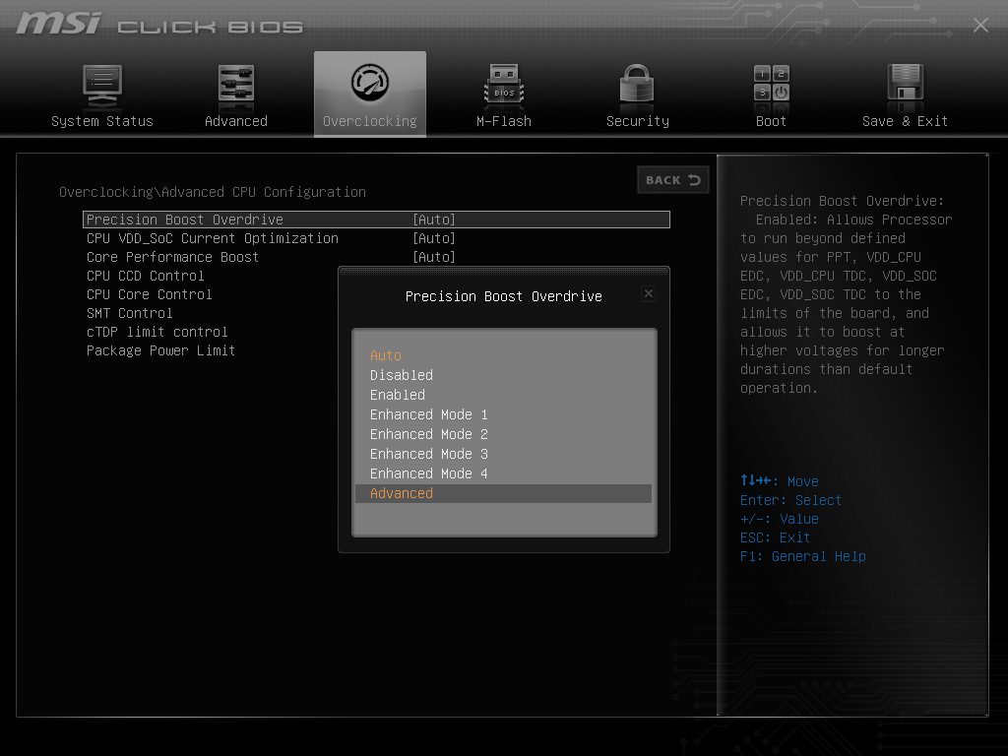Open CPU VDD_SoC Current Optimization [Auto] value
This screenshot has height=756, width=1008.
[x=434, y=238]
